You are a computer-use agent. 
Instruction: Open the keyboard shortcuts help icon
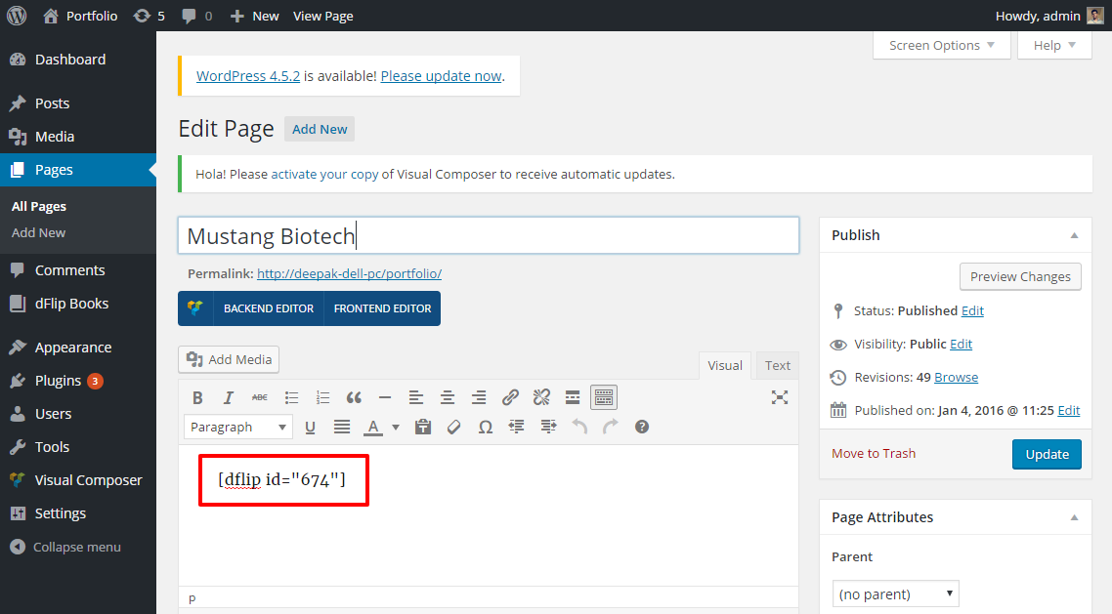tap(642, 427)
